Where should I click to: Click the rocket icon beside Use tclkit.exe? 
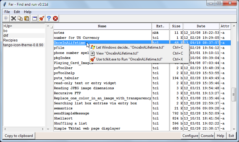(92, 59)
